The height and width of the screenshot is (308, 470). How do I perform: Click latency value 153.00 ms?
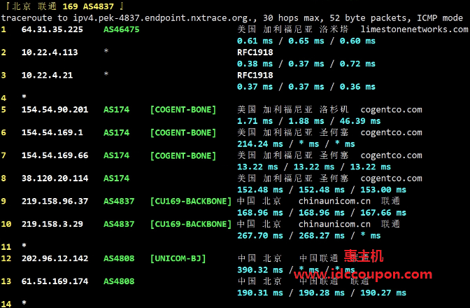point(383,190)
